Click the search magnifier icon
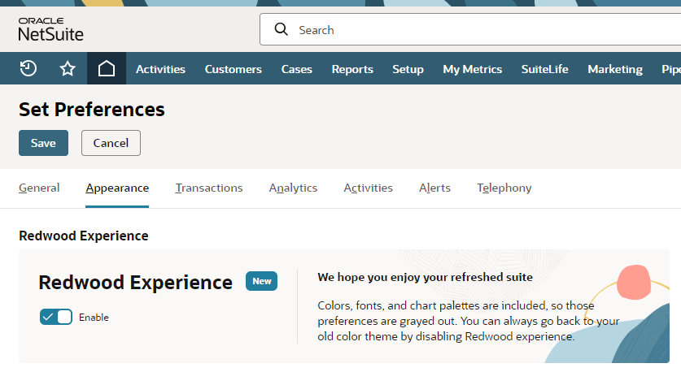681x372 pixels. (281, 29)
